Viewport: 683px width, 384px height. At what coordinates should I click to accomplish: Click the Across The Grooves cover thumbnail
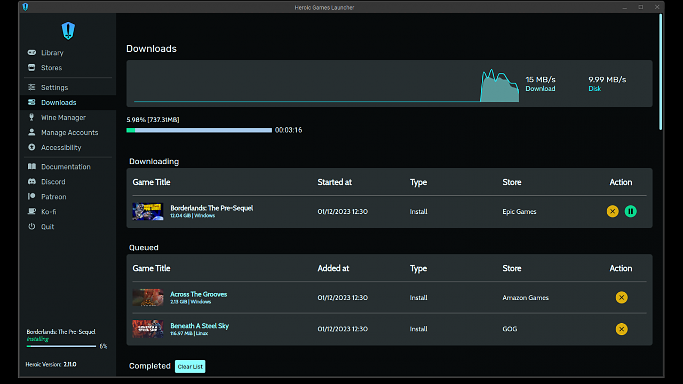(148, 298)
